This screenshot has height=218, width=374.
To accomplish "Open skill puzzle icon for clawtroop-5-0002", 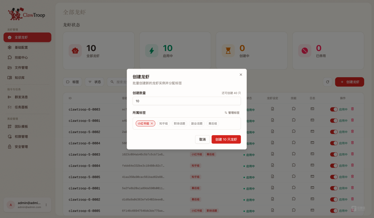I will pyautogui.click(x=293, y=131).
